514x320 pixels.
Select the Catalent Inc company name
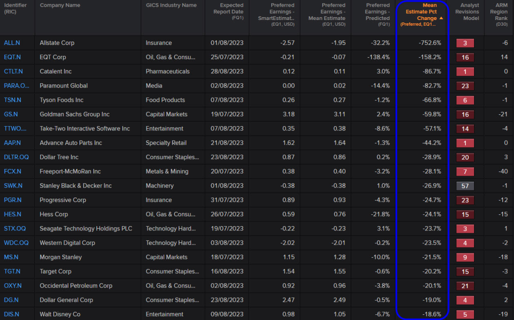(55, 71)
